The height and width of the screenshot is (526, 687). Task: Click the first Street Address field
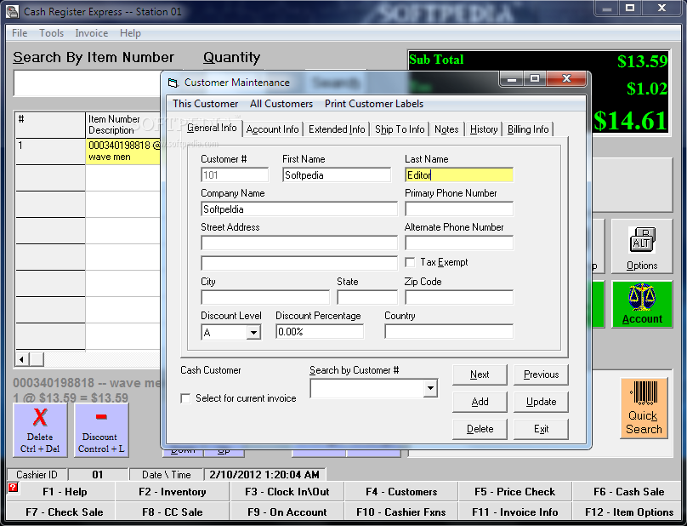pos(299,243)
